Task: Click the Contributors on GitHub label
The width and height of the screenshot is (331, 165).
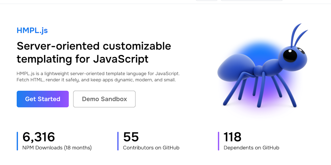Action: (x=151, y=148)
